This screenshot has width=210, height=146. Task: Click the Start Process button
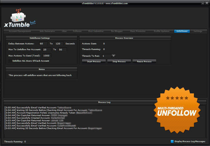pyautogui.click(x=94, y=61)
